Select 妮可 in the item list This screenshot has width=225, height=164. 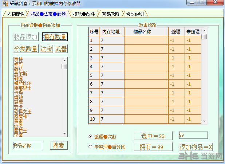18,64
